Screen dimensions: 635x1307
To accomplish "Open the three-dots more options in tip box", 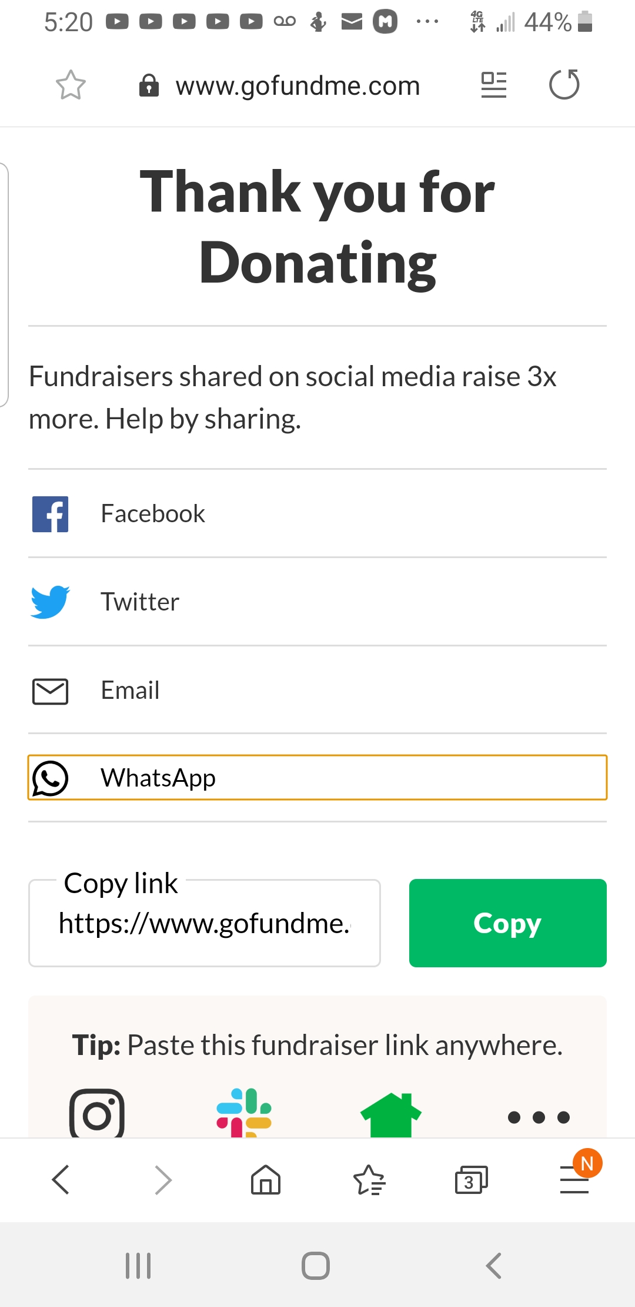I will coord(539,1117).
